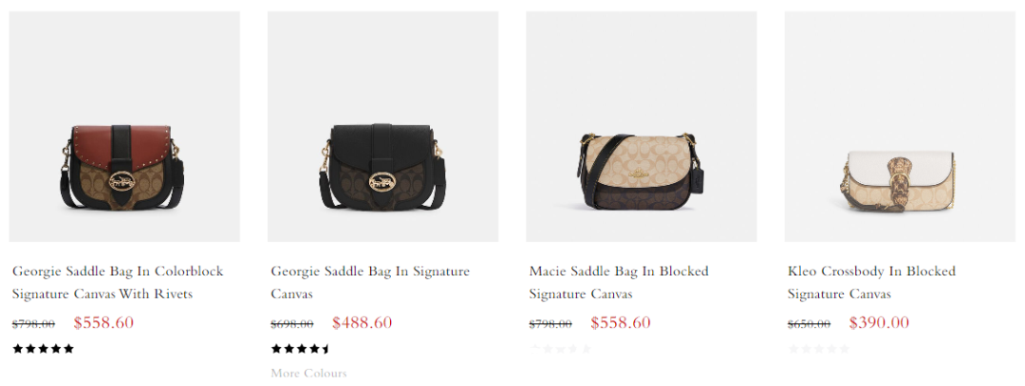The height and width of the screenshot is (386, 1025).
Task: View the Macie Saddle Bag product photo
Action: pos(642,127)
